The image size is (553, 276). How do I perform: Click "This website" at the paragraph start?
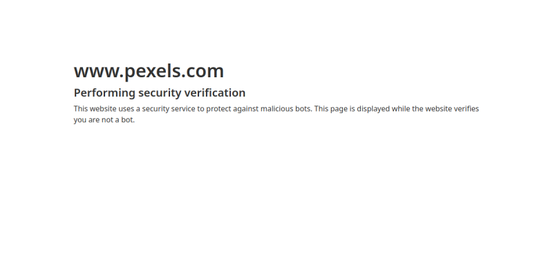pyautogui.click(x=95, y=109)
